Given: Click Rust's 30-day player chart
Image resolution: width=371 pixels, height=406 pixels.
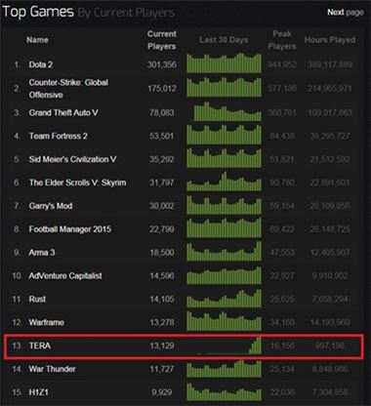Looking at the screenshot, I should [x=224, y=298].
